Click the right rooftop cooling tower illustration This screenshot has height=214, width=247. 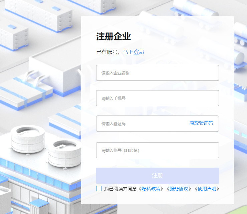[x=64, y=153]
